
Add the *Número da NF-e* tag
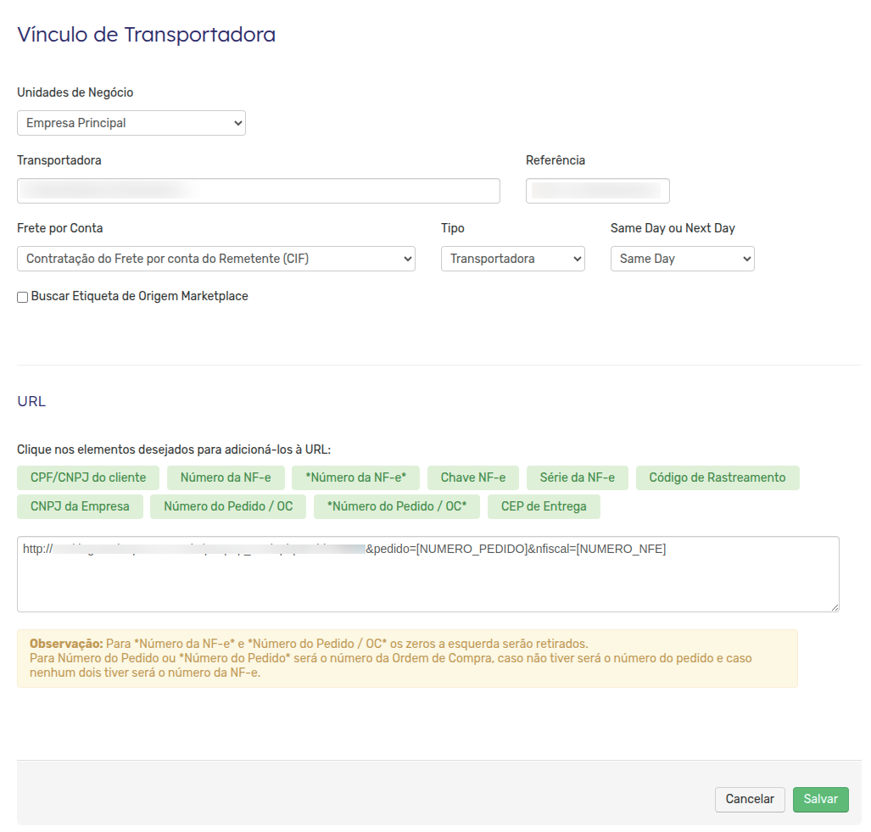point(355,477)
